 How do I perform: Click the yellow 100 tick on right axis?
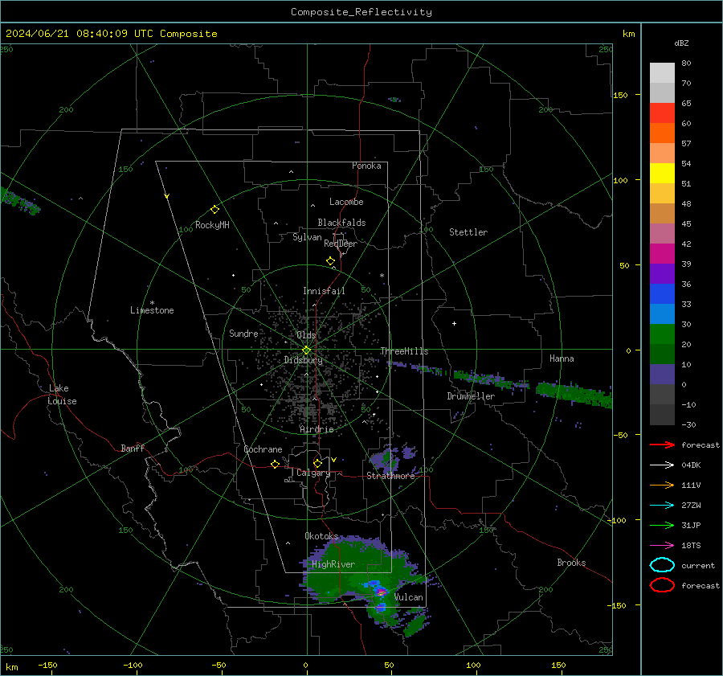coord(620,180)
